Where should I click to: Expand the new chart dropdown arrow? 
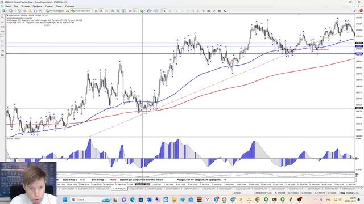7,11
